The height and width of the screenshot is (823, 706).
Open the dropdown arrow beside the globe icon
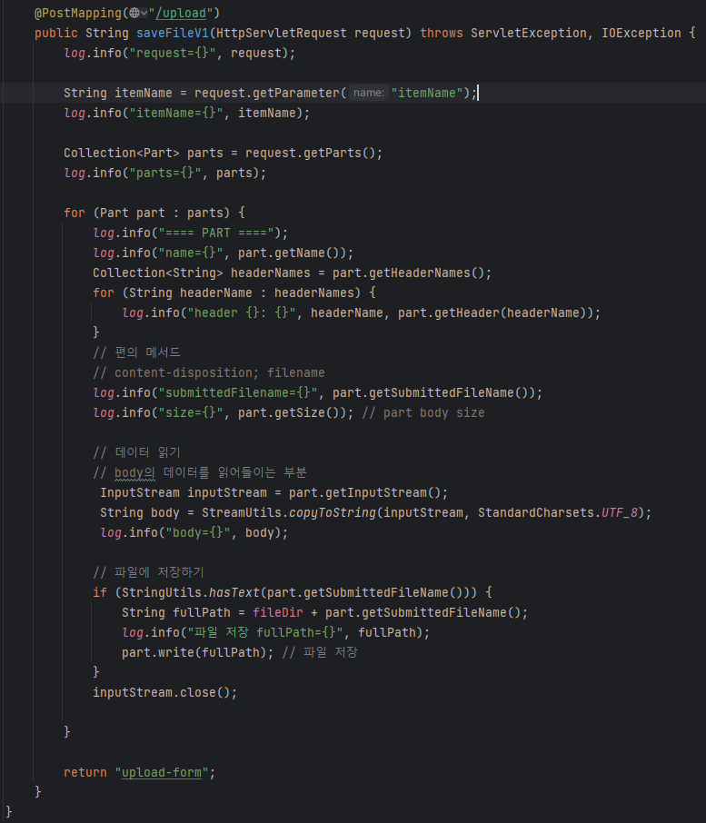144,13
